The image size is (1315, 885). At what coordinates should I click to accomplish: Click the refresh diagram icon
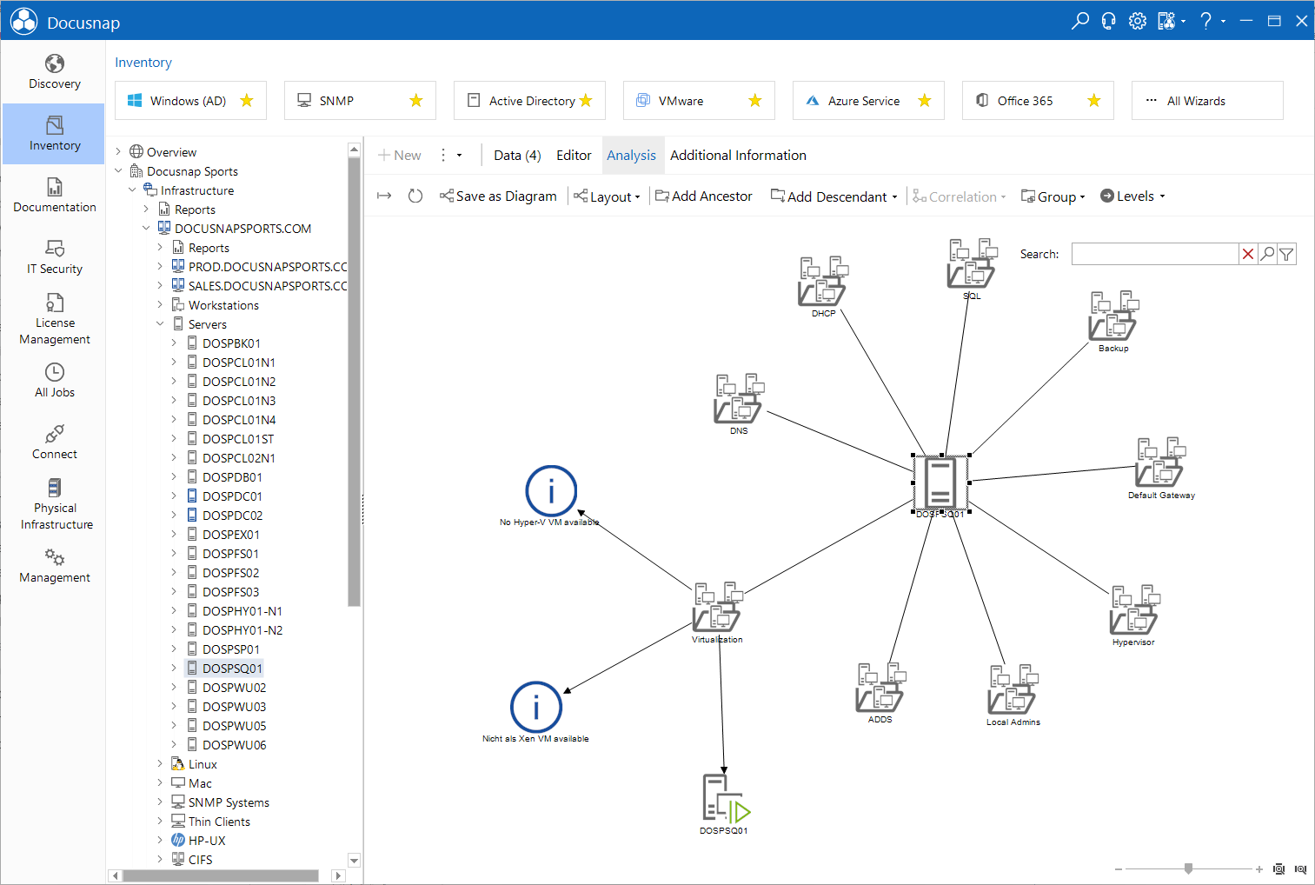[x=415, y=196]
